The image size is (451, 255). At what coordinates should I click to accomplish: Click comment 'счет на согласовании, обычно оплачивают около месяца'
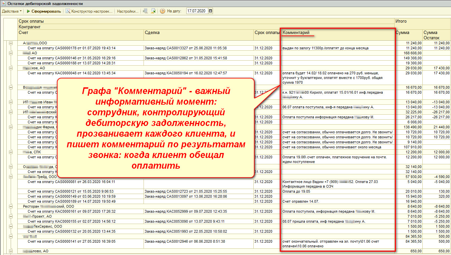point(332,147)
